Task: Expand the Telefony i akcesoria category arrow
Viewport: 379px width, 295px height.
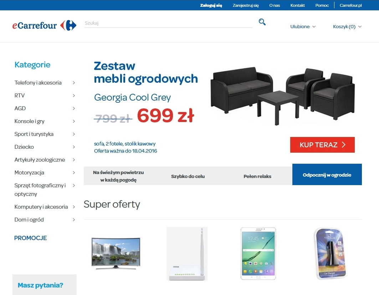Action: 74,83
